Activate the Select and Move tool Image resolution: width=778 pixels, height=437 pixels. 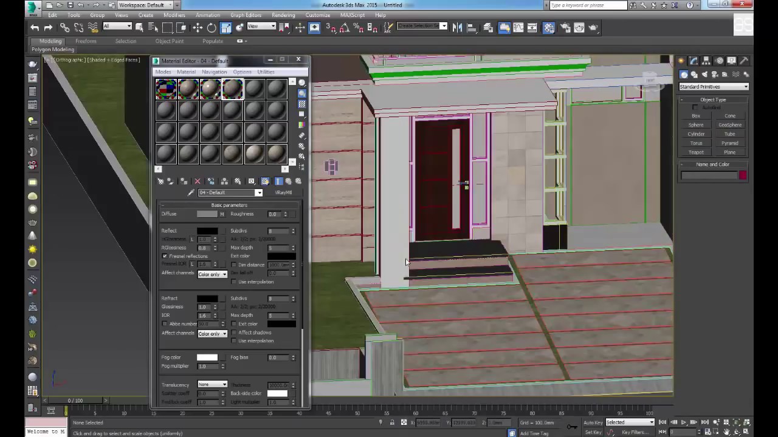point(198,27)
